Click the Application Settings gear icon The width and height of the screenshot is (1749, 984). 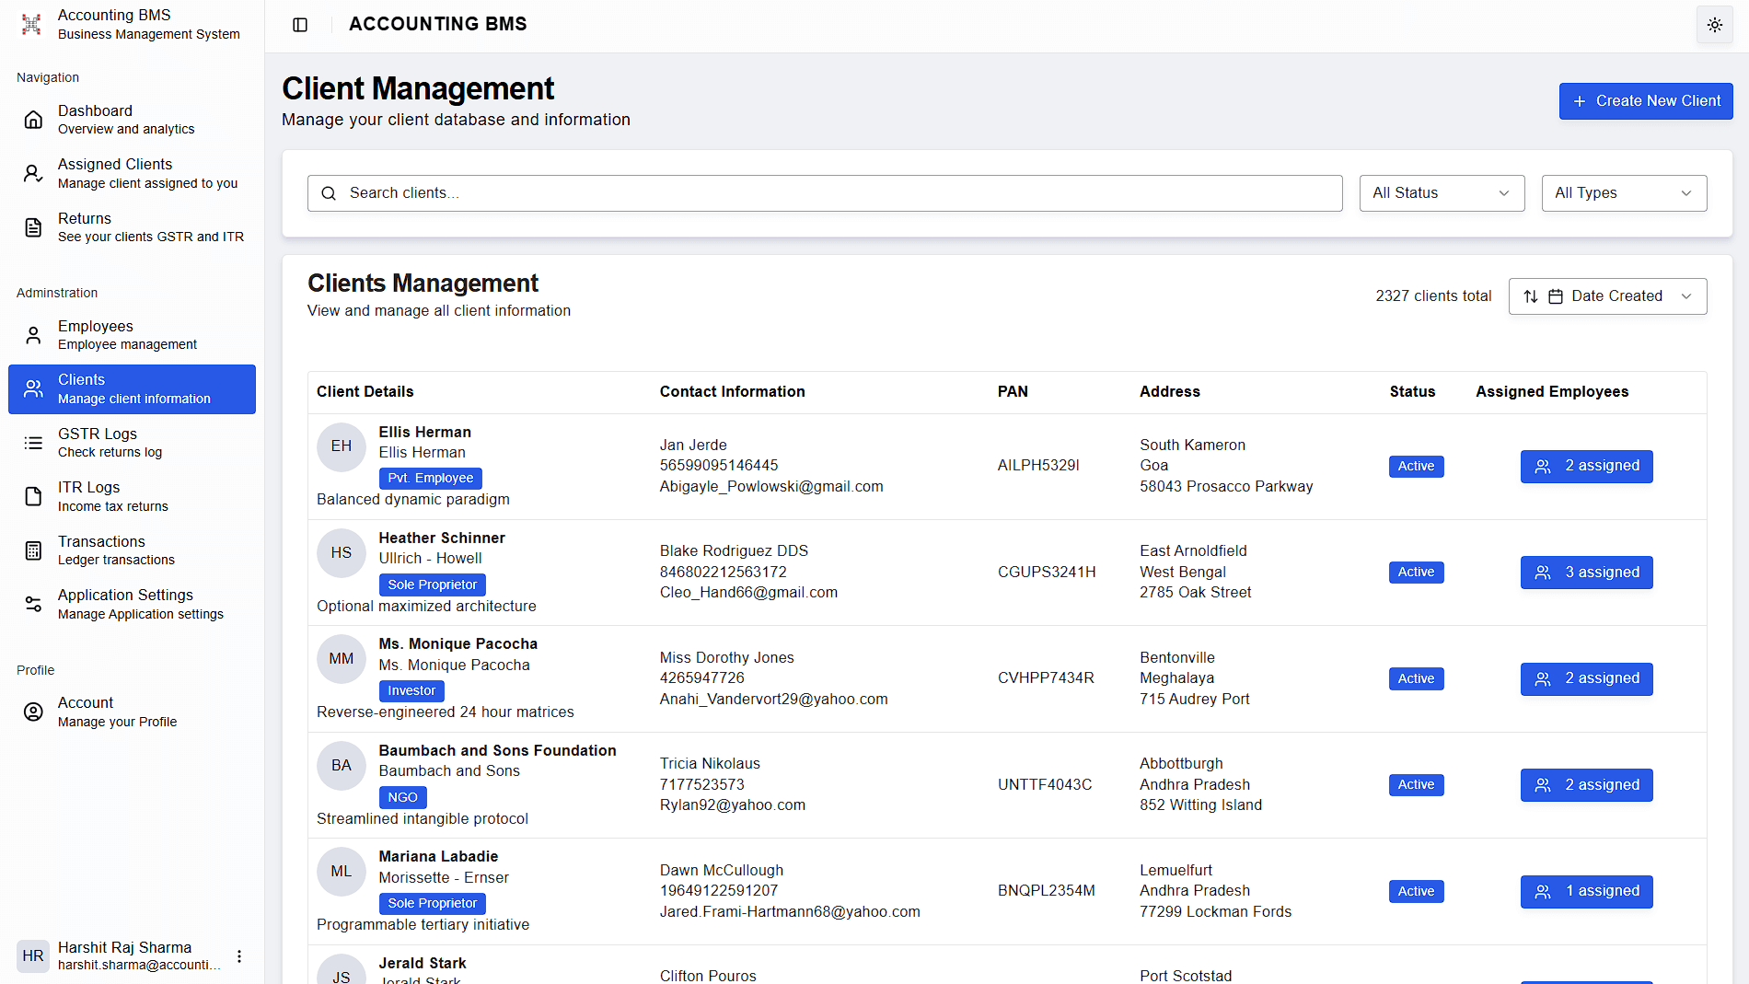[x=33, y=603]
